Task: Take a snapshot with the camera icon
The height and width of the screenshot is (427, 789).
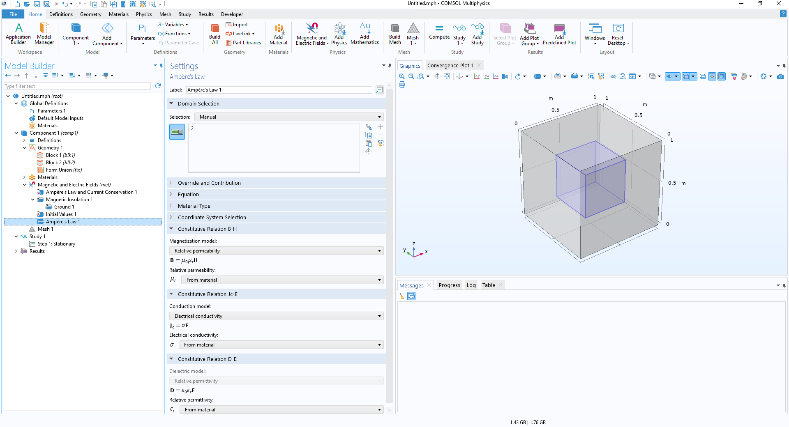Action: (x=780, y=76)
